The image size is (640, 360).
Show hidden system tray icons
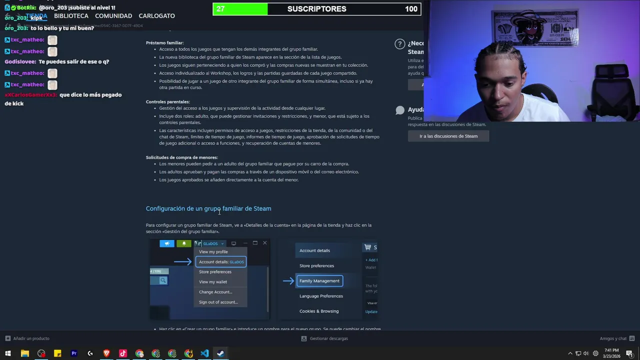click(570, 353)
